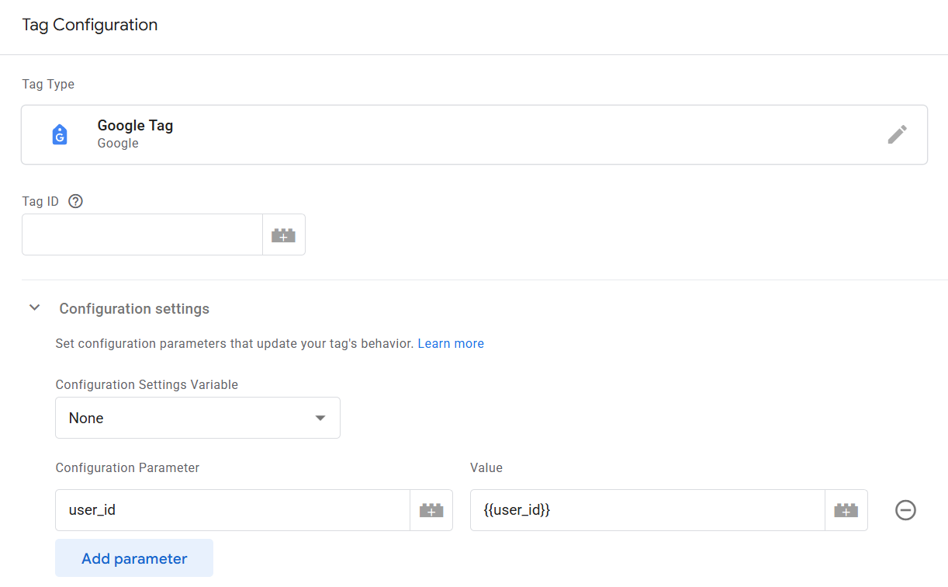Click the Value field containing {{user_id}}
This screenshot has width=948, height=587.
tap(647, 510)
